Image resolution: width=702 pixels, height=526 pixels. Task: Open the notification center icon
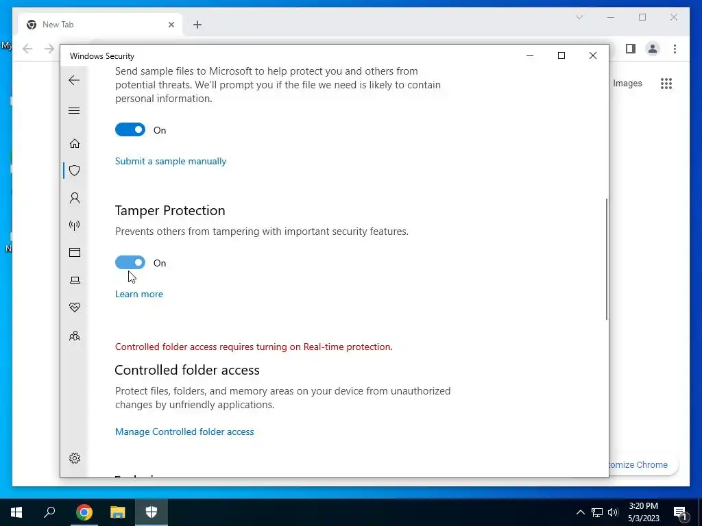pos(681,512)
